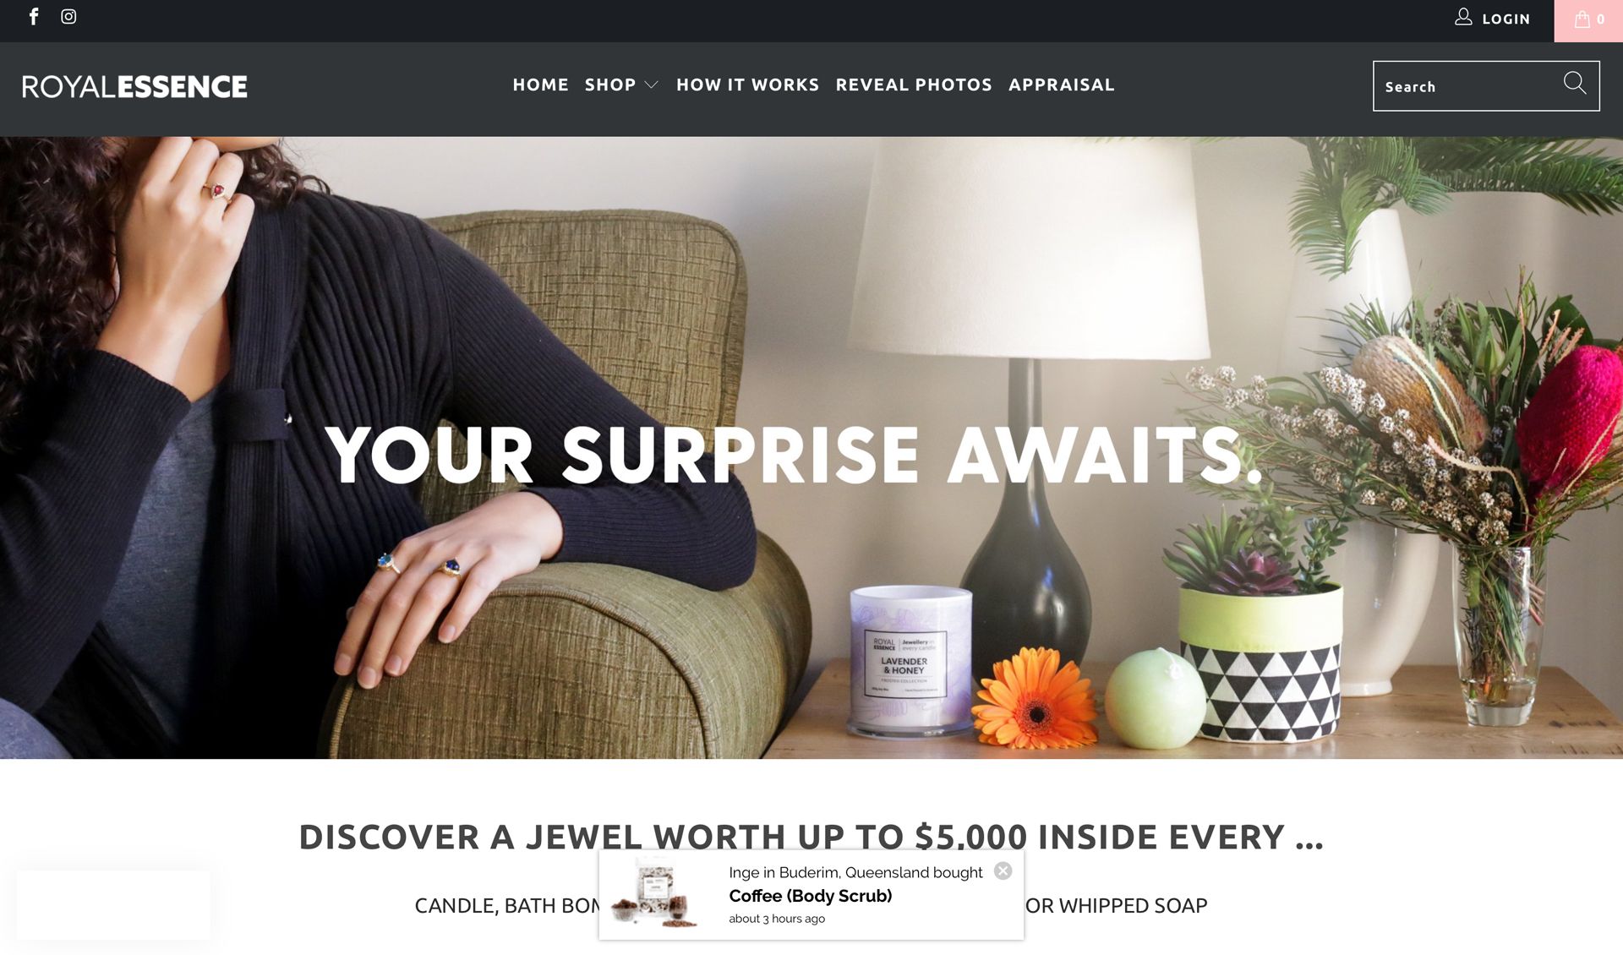1623x955 pixels.
Task: Open the shopping bag cart icon
Action: point(1582,19)
